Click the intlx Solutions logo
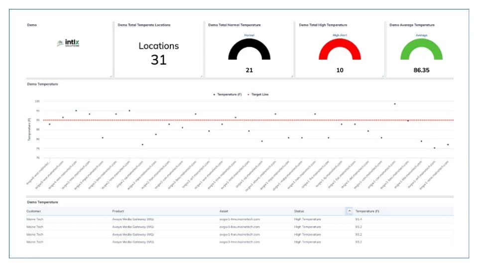 click(x=68, y=43)
